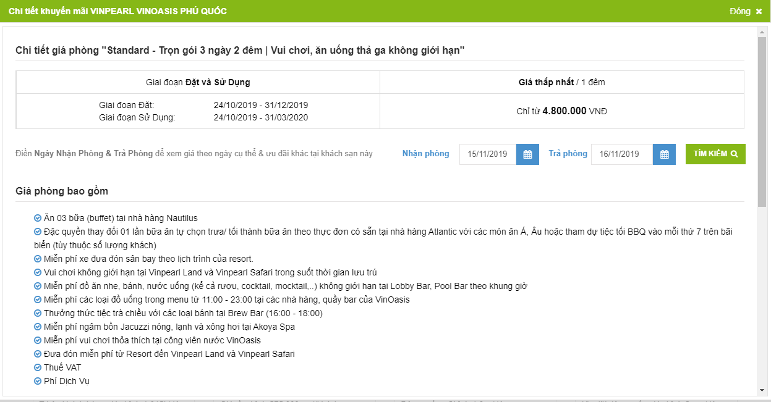Click check icon beside Thuế VAT
The height and width of the screenshot is (402, 771).
click(x=38, y=367)
